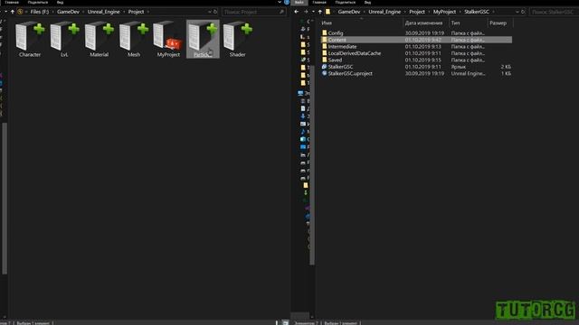
Task: Open address history dropdown in right window
Action: click(x=517, y=12)
